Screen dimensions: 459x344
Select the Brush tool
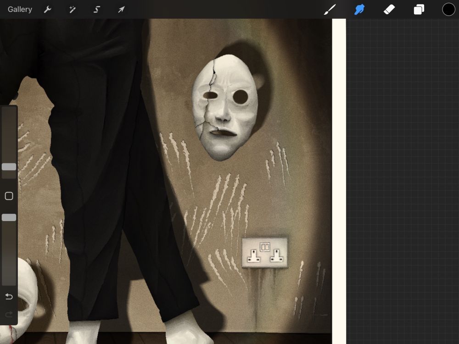[x=330, y=9]
